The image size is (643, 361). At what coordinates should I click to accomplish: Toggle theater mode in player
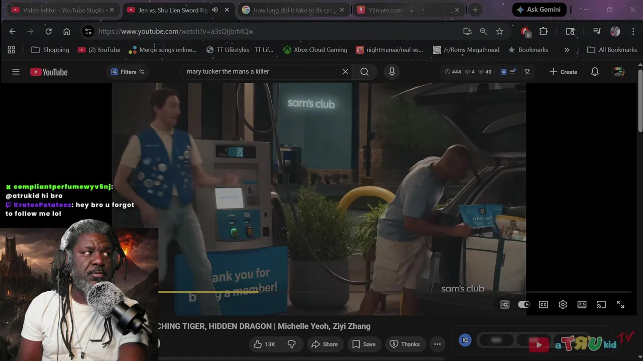[582, 304]
